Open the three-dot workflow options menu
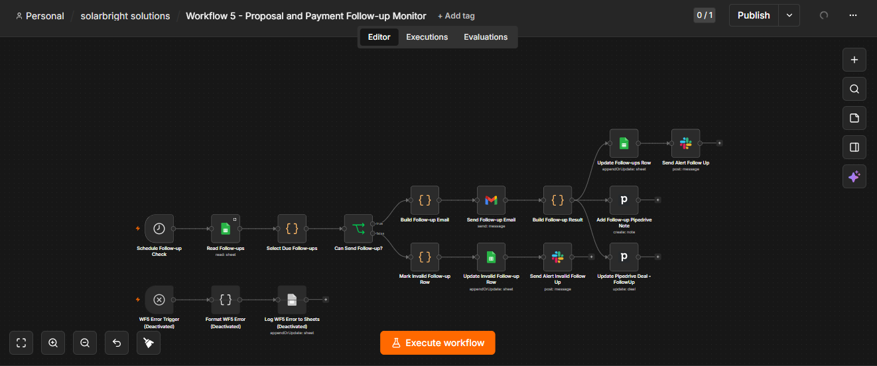 pos(853,15)
